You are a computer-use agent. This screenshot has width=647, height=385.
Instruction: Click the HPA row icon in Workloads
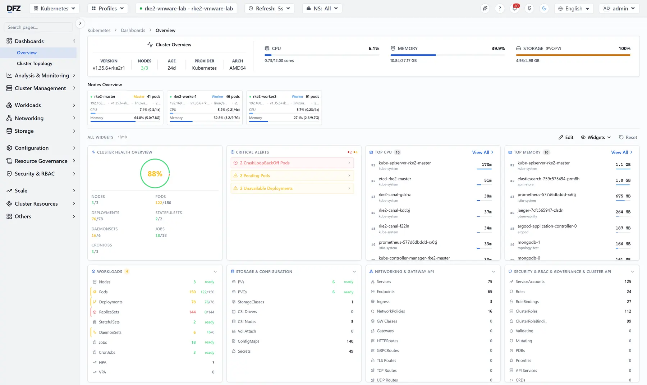pyautogui.click(x=95, y=362)
